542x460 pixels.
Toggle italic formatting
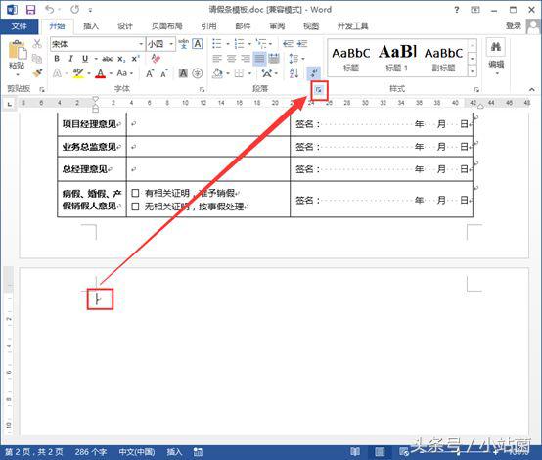(70, 59)
